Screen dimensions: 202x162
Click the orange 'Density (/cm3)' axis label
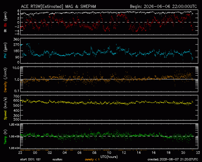click(x=5, y=80)
